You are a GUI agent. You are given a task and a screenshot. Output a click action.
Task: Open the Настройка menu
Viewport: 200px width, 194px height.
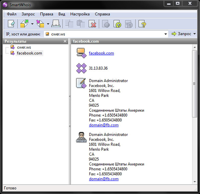point(80,14)
